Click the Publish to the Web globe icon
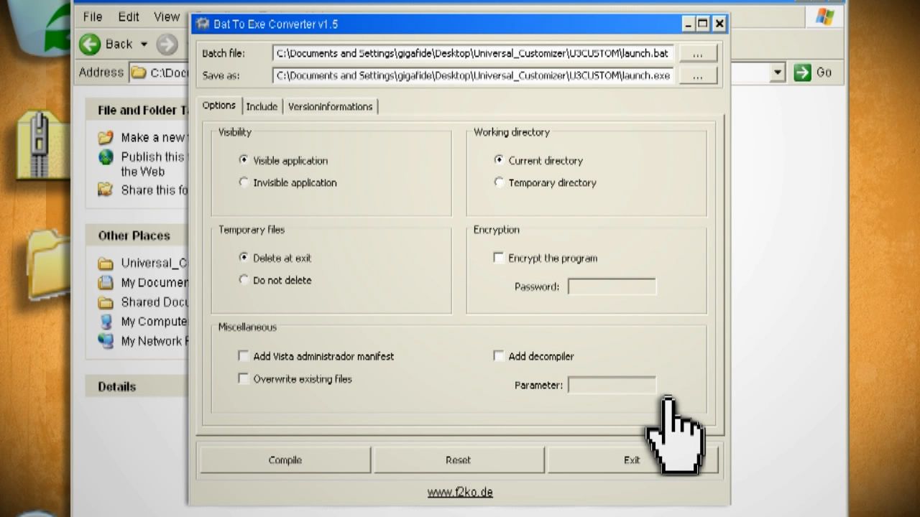Image resolution: width=920 pixels, height=517 pixels. click(106, 157)
